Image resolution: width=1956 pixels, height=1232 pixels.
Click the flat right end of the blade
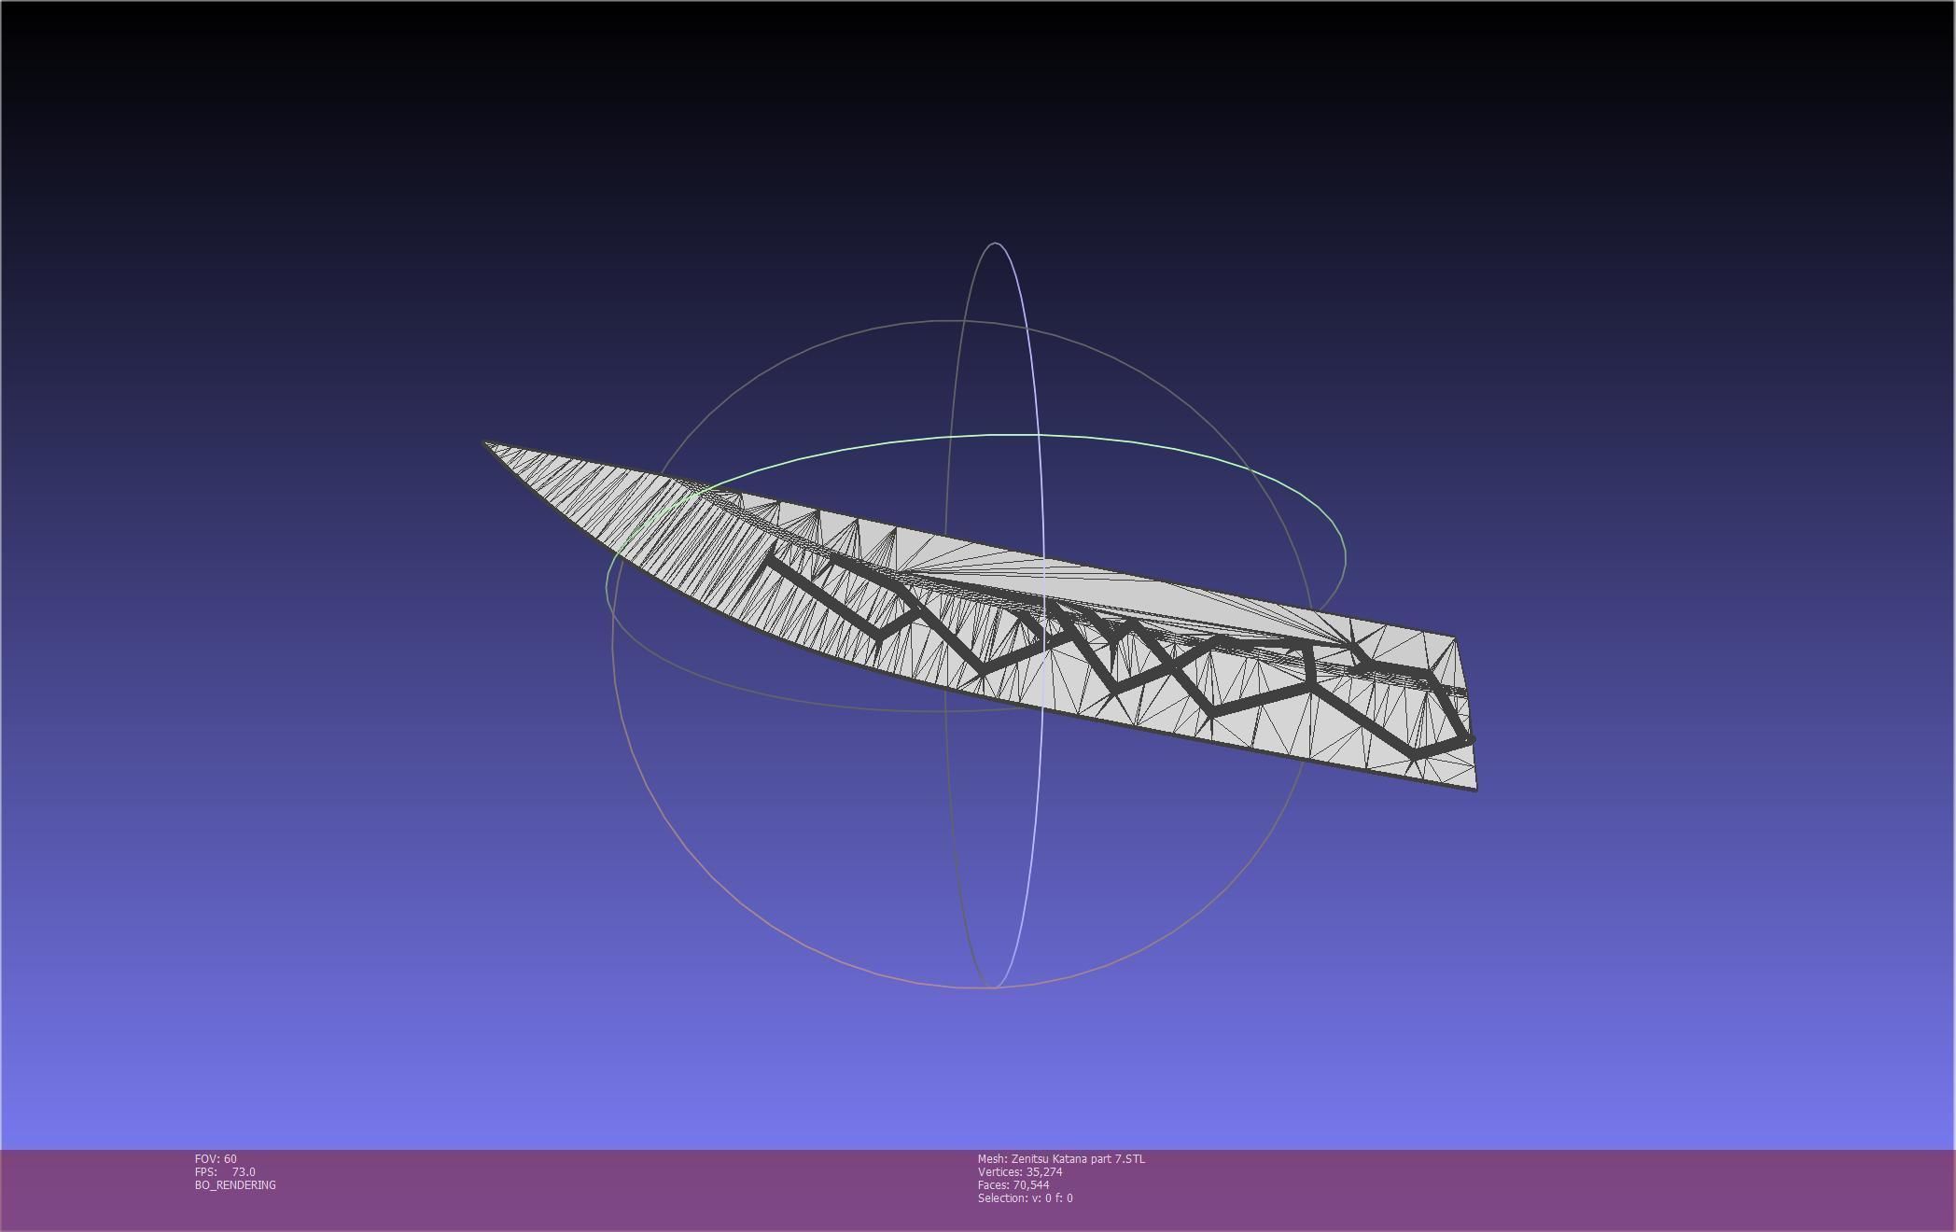click(1465, 714)
